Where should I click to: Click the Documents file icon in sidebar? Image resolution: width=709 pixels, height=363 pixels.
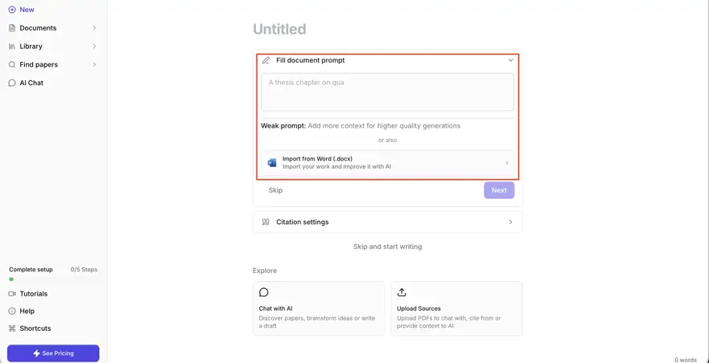coord(12,28)
